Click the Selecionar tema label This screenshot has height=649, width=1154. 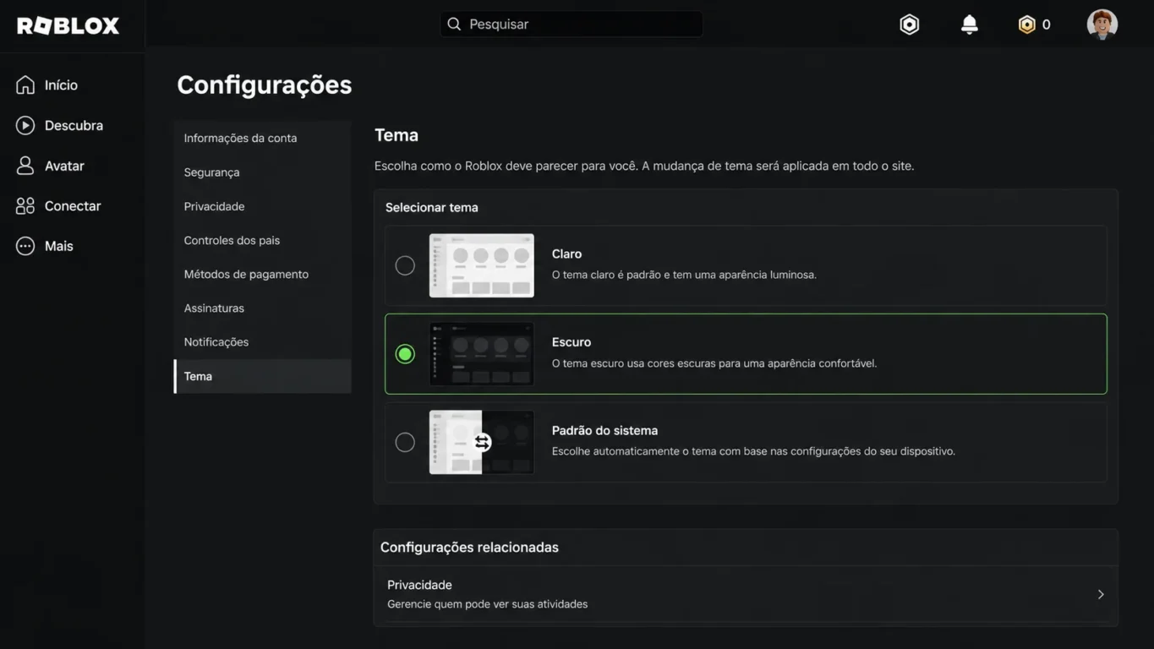[431, 207]
